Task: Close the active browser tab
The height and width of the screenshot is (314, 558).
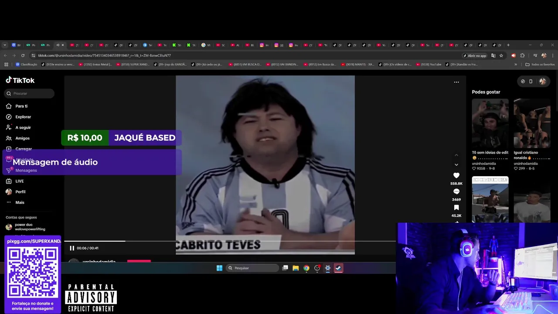Action: (62, 45)
